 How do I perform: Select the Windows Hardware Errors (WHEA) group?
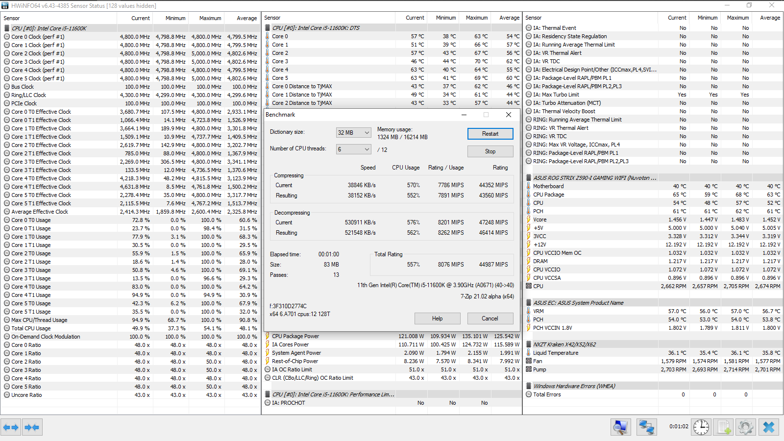coord(574,386)
